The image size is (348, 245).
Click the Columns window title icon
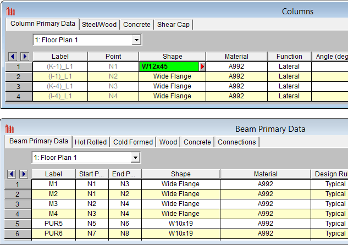tap(10, 12)
